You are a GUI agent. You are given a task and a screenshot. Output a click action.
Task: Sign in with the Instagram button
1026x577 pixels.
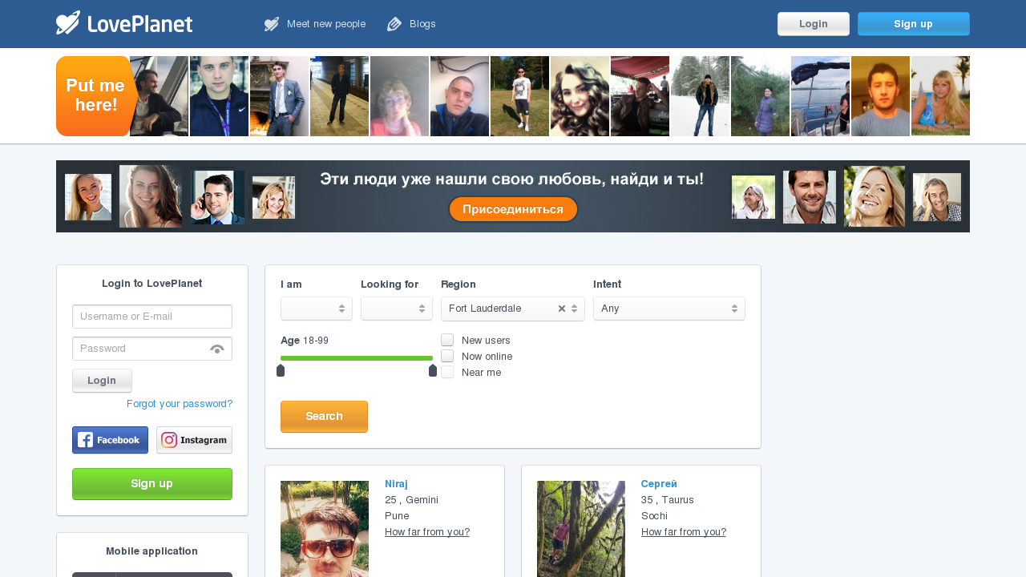click(194, 440)
